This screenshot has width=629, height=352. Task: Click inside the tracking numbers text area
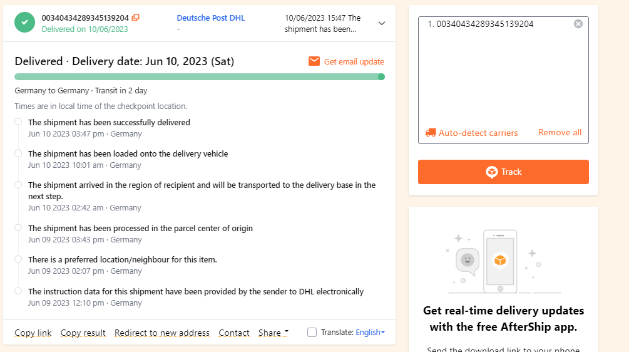point(503,75)
